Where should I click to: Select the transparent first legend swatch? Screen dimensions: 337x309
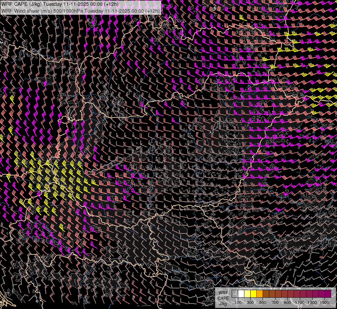tap(235, 294)
